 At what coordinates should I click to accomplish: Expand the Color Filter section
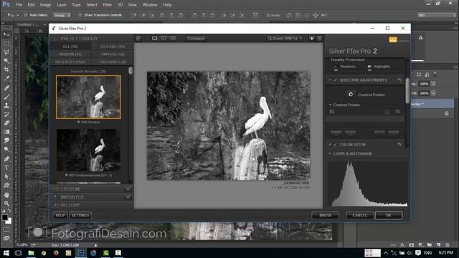pyautogui.click(x=330, y=145)
